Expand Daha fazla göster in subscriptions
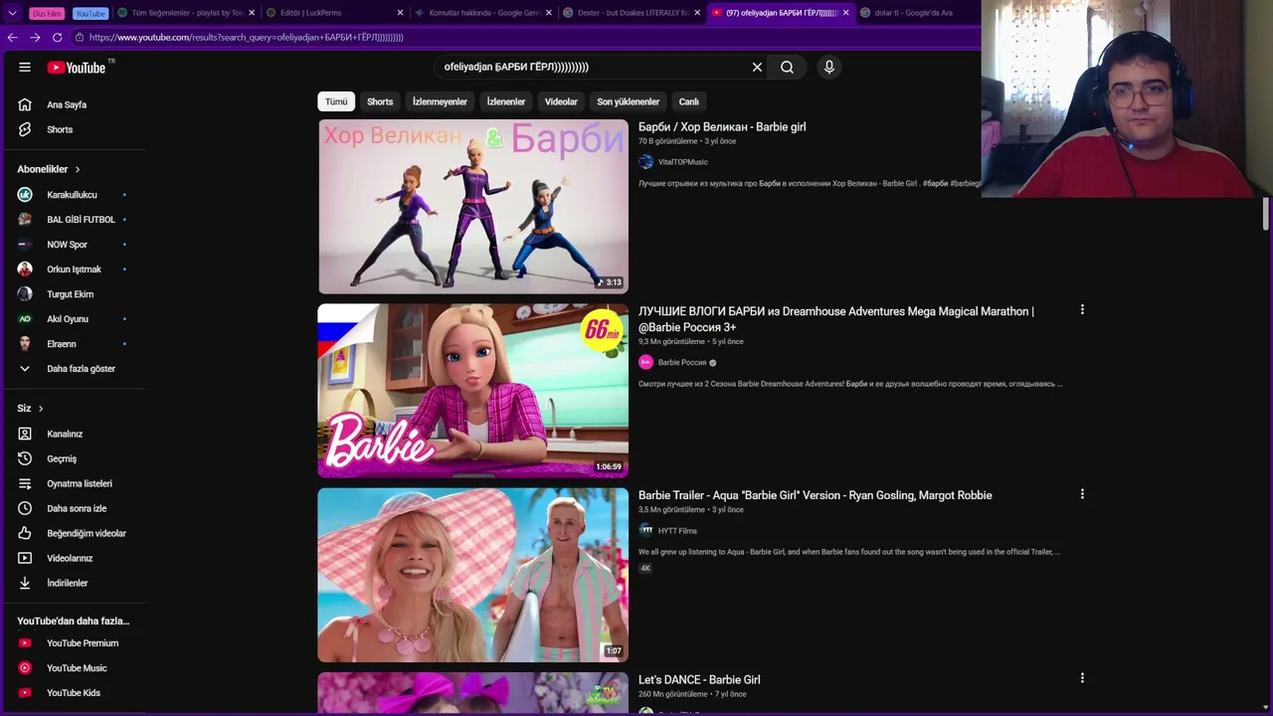Screen dimensions: 1273x716 [80, 369]
